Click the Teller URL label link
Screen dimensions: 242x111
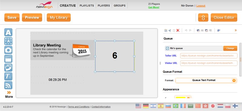(x=171, y=56)
